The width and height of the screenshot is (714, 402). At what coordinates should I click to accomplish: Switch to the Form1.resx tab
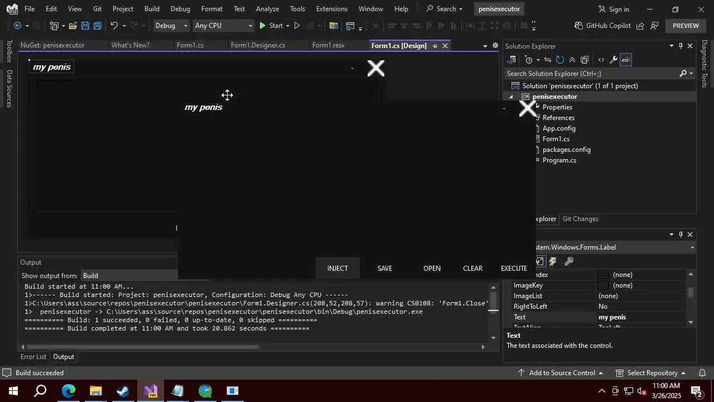[328, 45]
